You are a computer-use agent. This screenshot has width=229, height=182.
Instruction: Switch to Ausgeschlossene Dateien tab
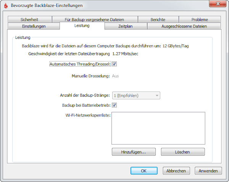(x=184, y=26)
